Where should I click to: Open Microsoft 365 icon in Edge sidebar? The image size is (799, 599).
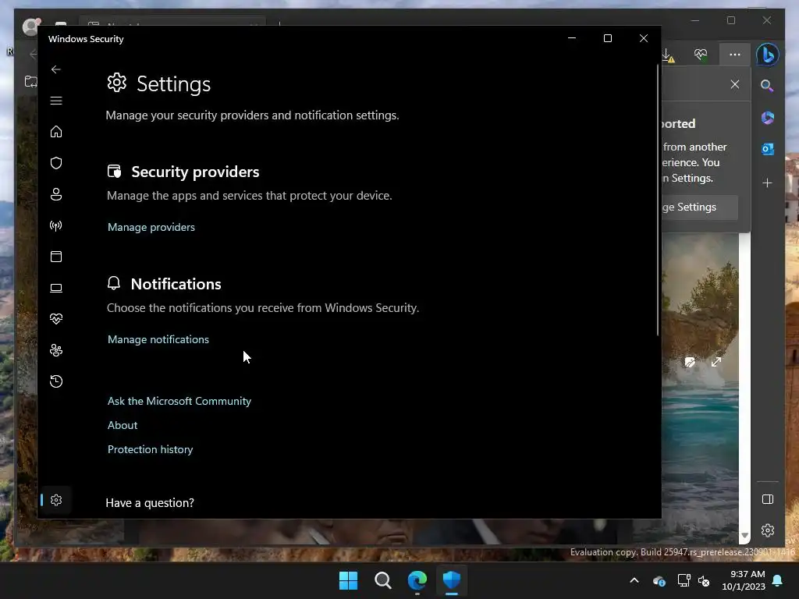point(768,119)
